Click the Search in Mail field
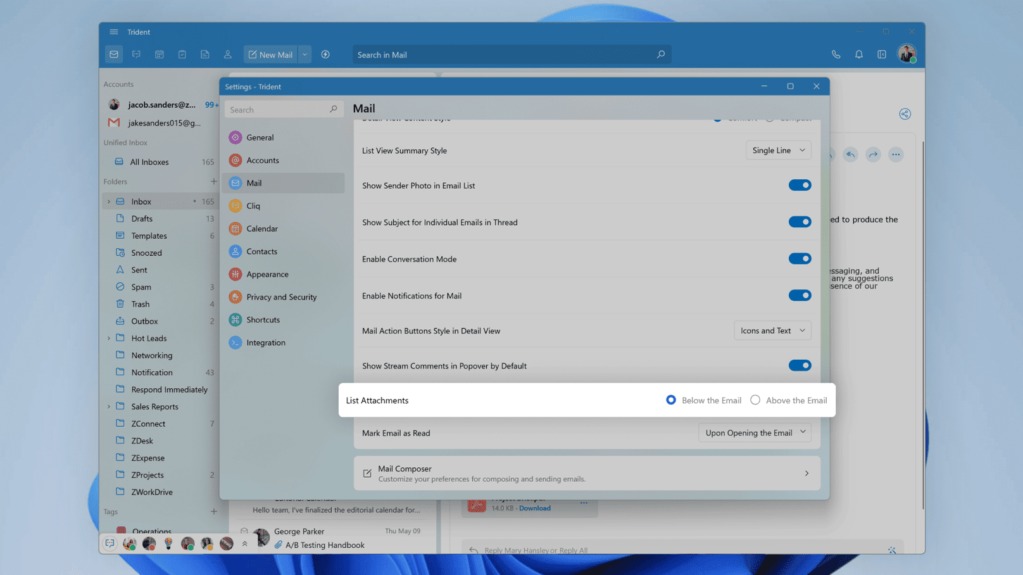 tap(511, 54)
